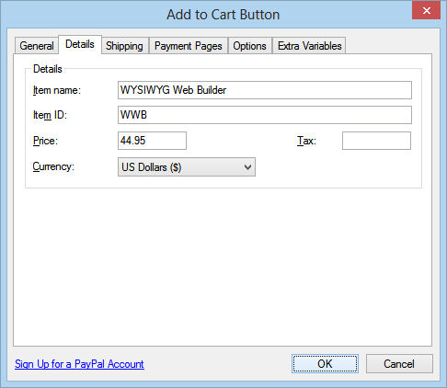This screenshot has width=447, height=388.
Task: Click the Price field showing 44.95
Action: click(x=152, y=141)
